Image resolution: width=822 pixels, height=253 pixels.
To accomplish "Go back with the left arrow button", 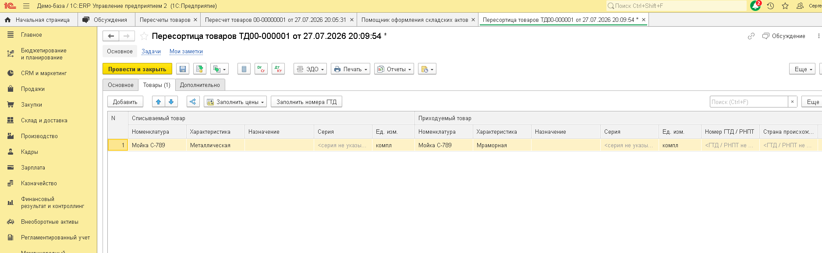I will click(111, 36).
